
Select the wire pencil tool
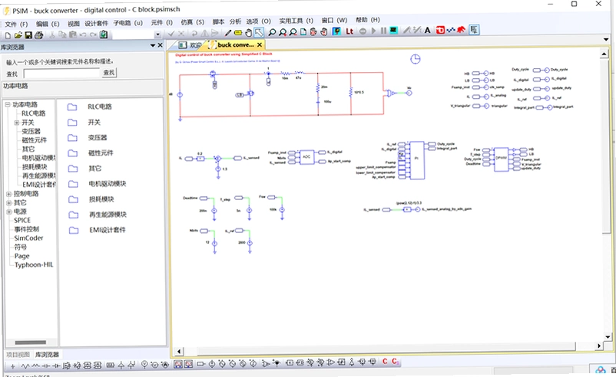(227, 32)
